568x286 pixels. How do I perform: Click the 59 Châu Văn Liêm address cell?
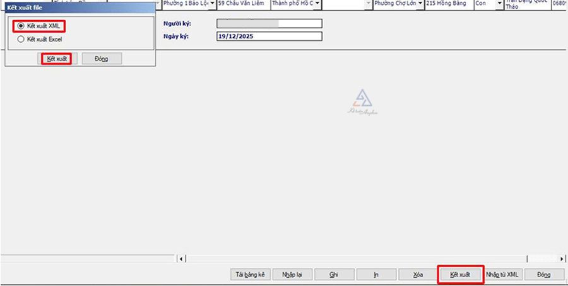(x=243, y=4)
